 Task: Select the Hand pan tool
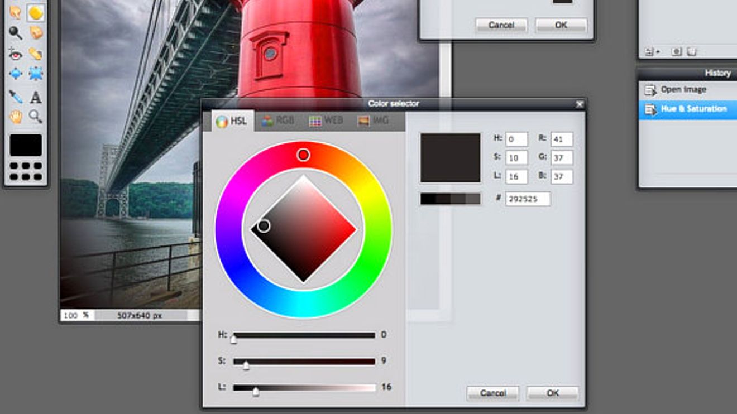coord(16,116)
